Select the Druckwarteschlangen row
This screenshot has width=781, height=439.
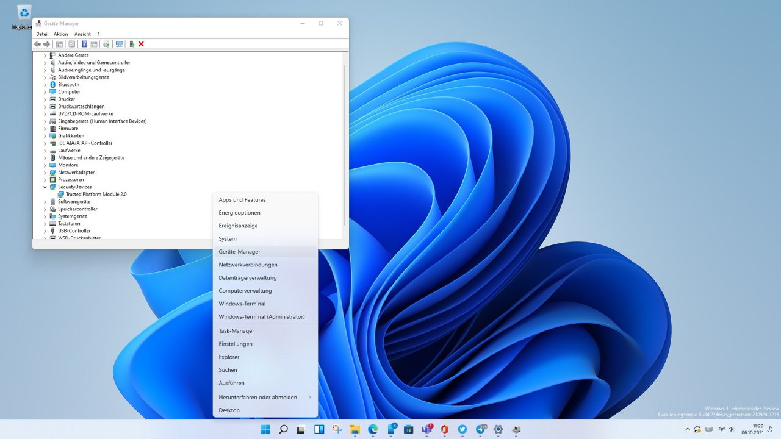point(81,107)
